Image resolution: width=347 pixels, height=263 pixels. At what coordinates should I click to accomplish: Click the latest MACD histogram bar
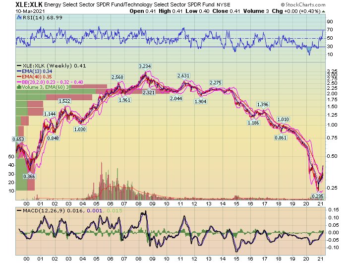323,232
